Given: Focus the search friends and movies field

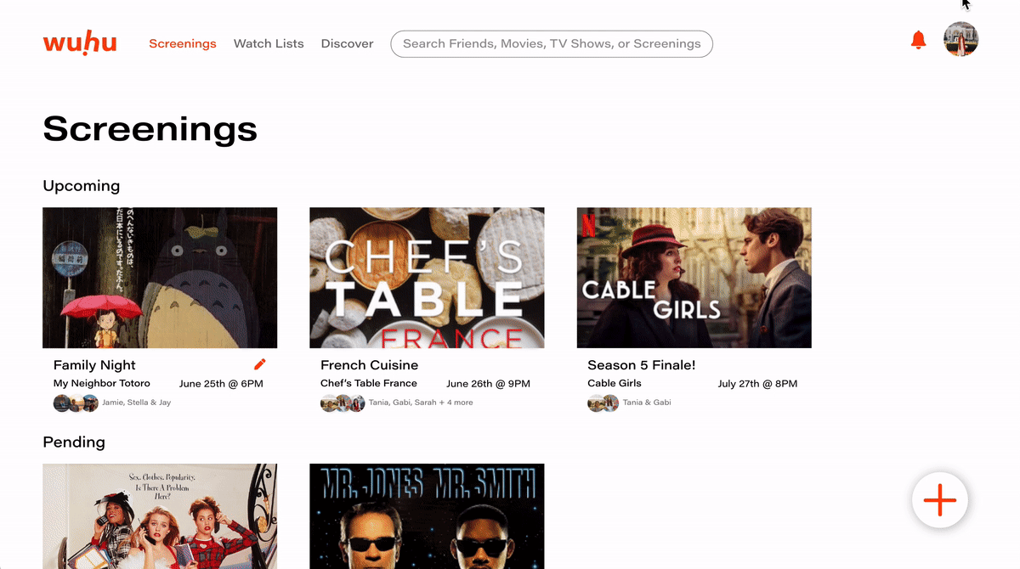Looking at the screenshot, I should click(552, 44).
